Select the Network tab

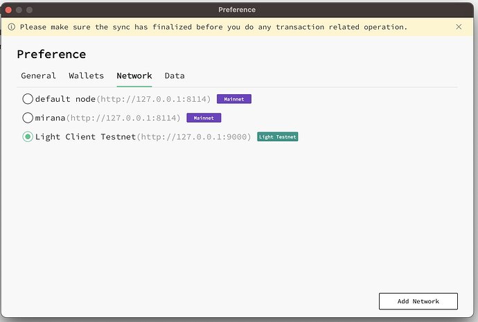pyautogui.click(x=134, y=75)
